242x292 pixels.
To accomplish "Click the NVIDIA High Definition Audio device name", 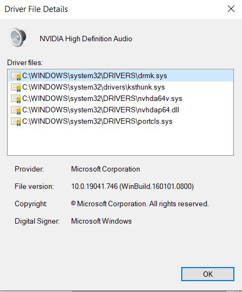I will [x=86, y=39].
